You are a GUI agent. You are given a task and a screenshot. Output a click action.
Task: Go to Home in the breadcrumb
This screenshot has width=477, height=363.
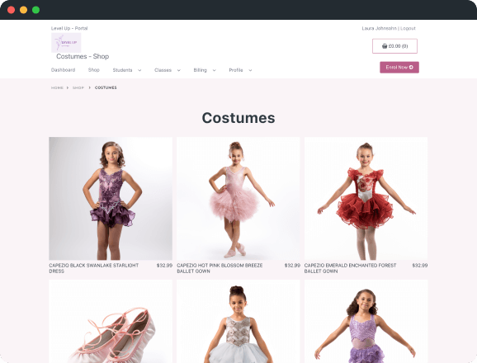click(57, 87)
